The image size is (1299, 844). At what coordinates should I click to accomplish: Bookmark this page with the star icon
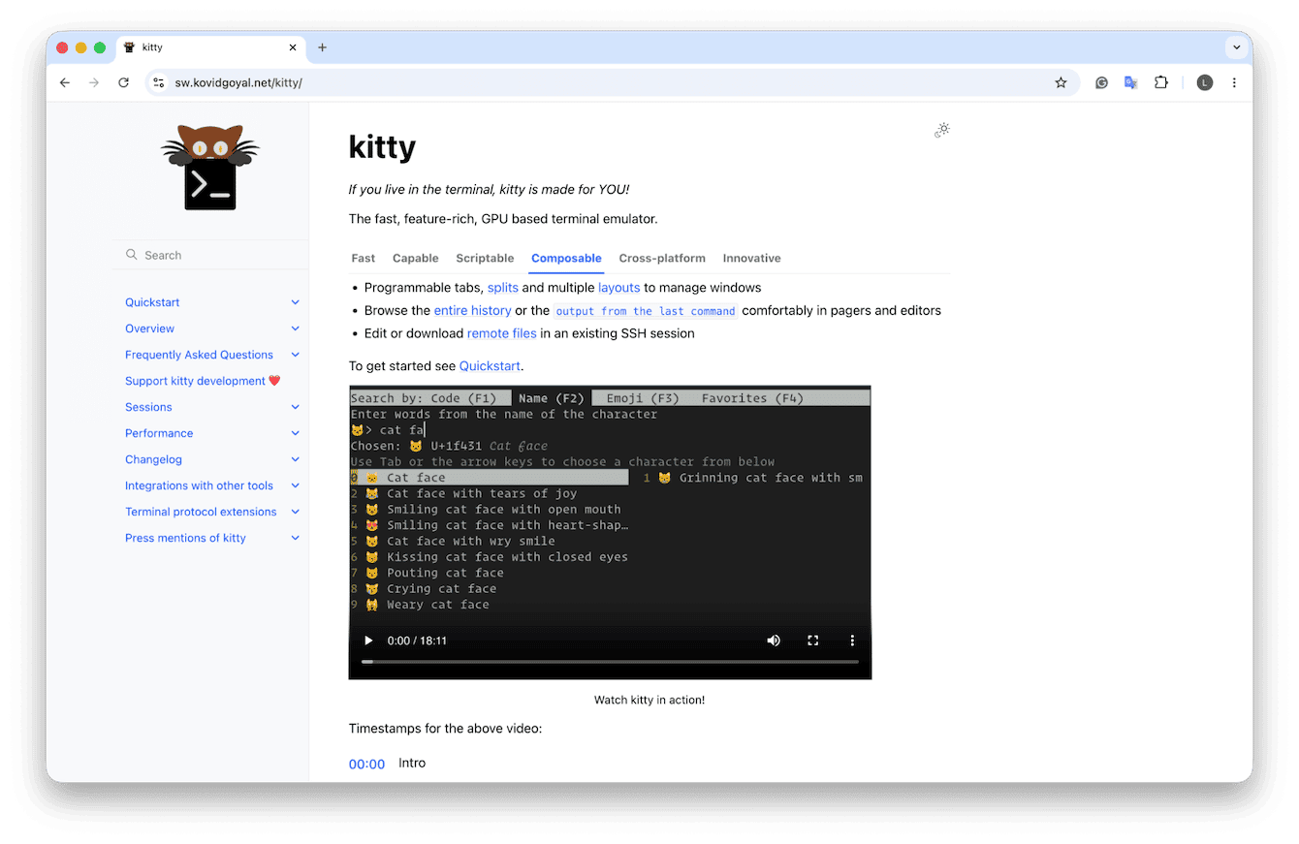coord(1061,83)
